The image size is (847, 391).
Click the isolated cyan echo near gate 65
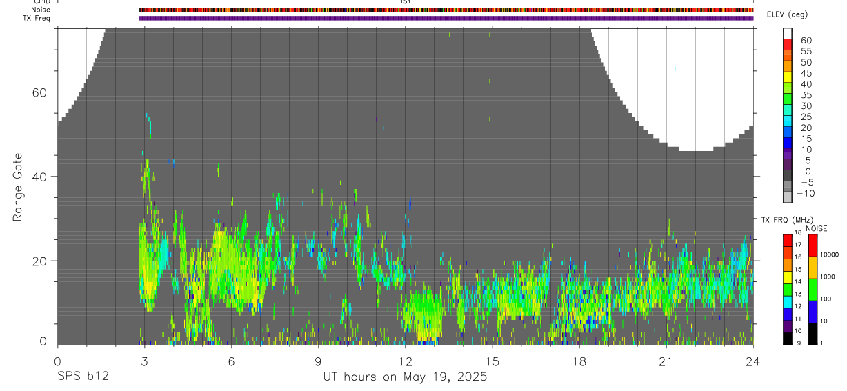tap(675, 68)
